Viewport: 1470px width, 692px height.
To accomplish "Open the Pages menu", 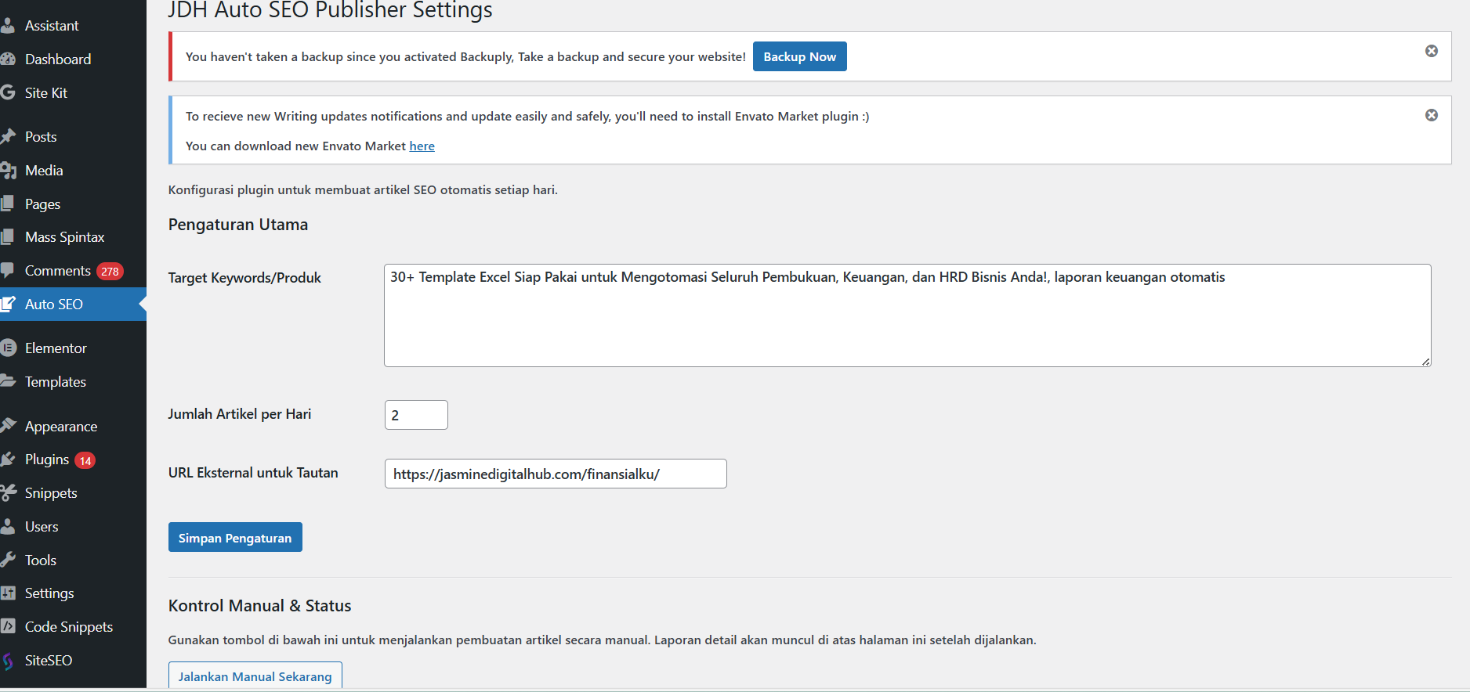I will [x=73, y=204].
